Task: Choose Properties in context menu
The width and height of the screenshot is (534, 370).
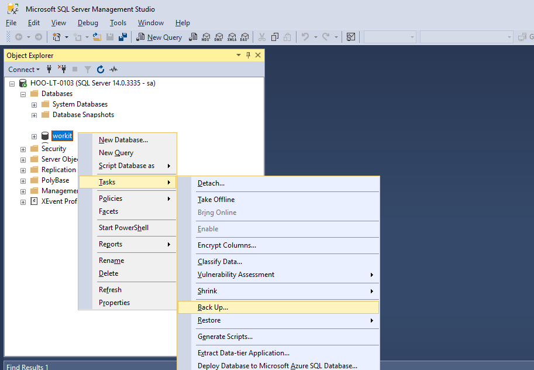Action: coord(128,303)
